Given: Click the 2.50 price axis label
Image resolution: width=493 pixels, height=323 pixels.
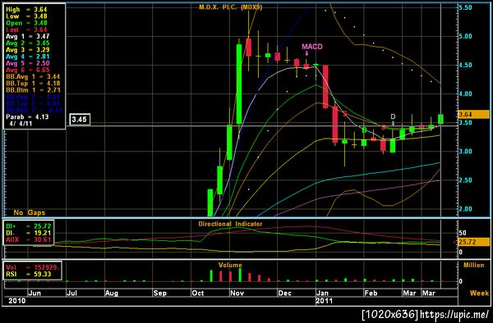Looking at the screenshot, I should [x=465, y=180].
